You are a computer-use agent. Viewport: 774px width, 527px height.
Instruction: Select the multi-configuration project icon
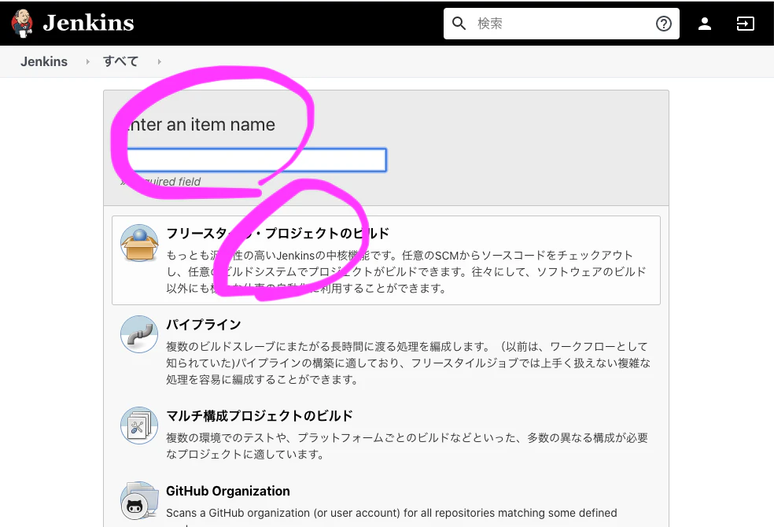(x=139, y=426)
